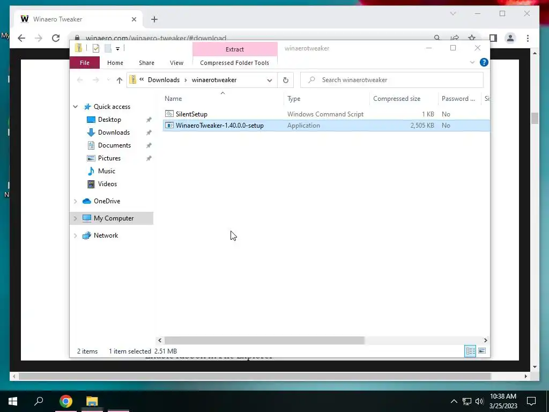549x412 pixels.
Task: Expand the OneDrive tree node
Action: (x=75, y=201)
